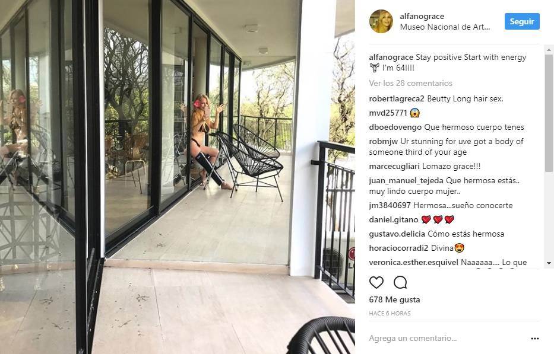
Task: Open alfanograce username in the header
Action: click(x=422, y=16)
